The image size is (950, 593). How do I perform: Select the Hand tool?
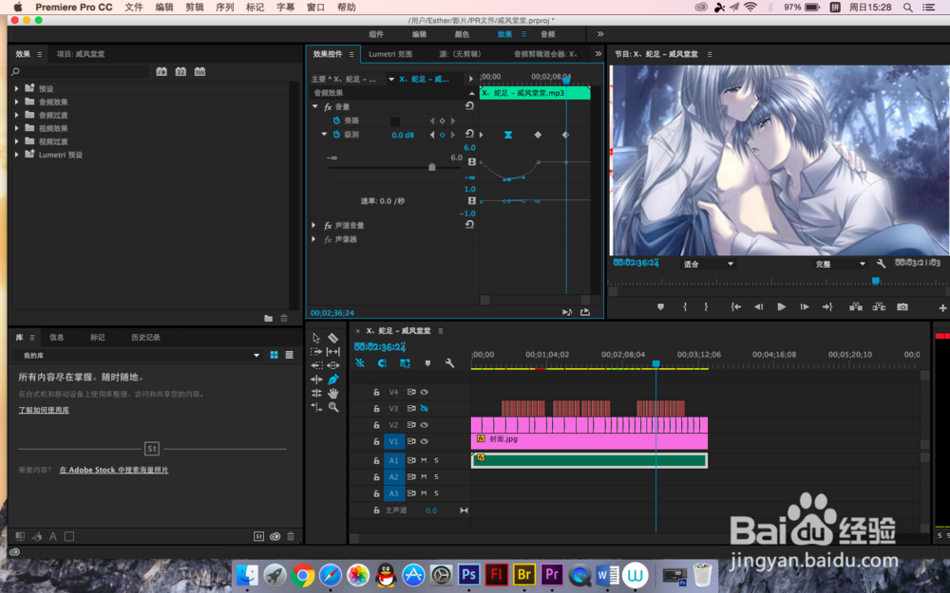pyautogui.click(x=333, y=394)
